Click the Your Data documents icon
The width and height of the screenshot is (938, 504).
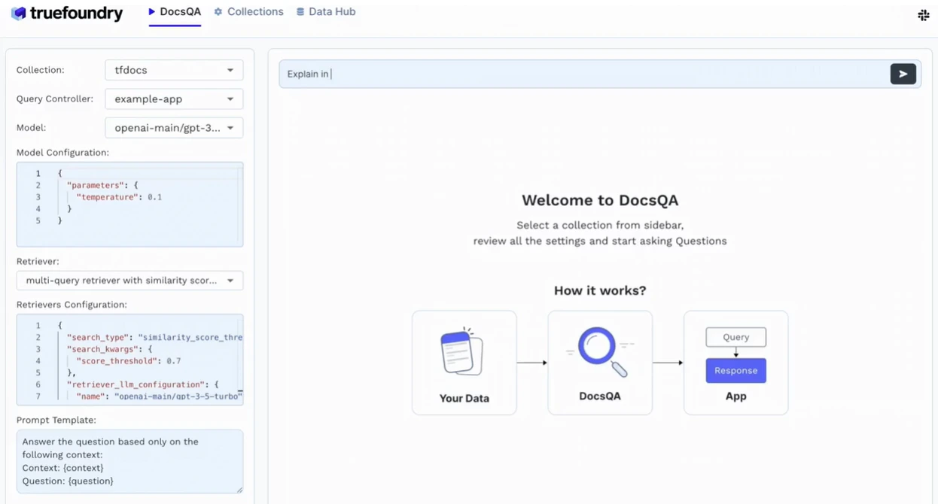461,351
